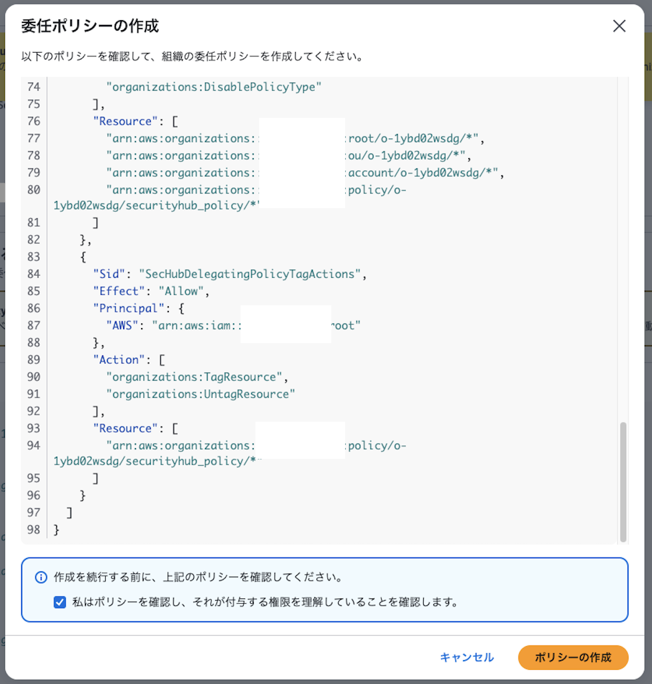This screenshot has width=652, height=684.
Task: Click the "Action": [ text on line 89
Action: click(x=129, y=360)
